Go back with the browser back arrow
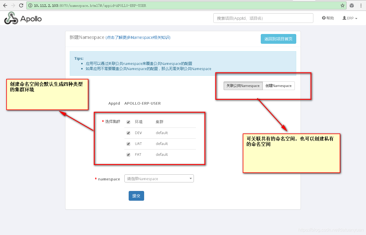The width and height of the screenshot is (366, 235). pyautogui.click(x=5, y=5)
